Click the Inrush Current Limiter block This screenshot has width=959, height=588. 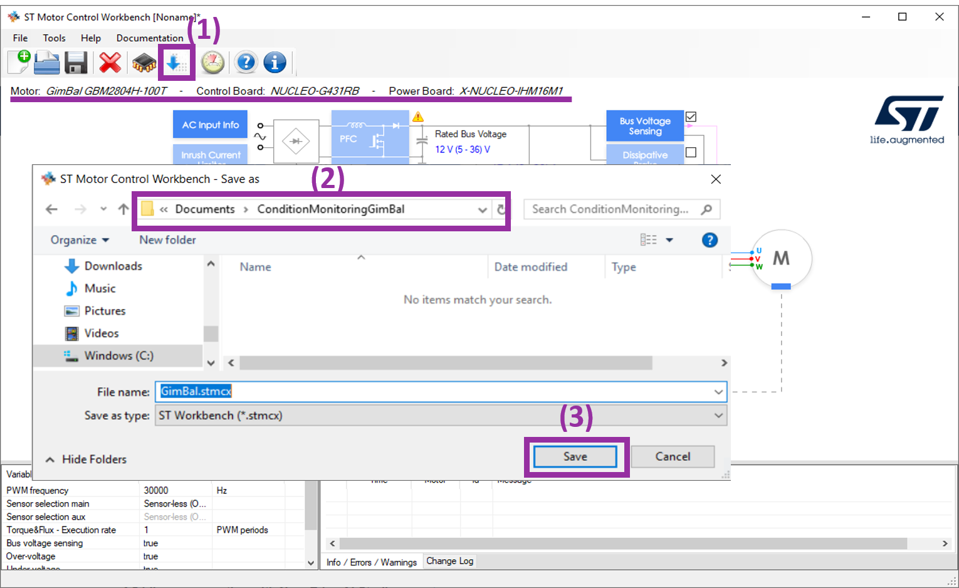210,154
